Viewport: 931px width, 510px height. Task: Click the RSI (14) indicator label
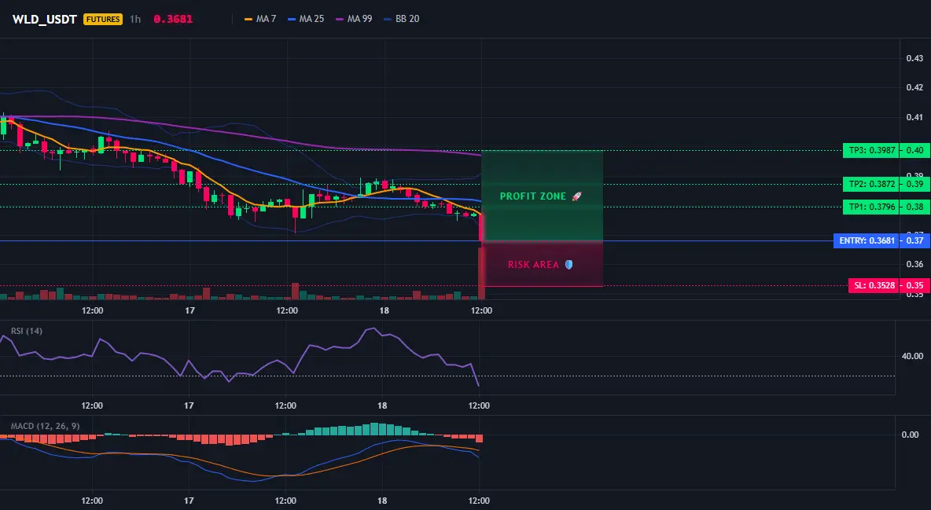[x=27, y=331]
